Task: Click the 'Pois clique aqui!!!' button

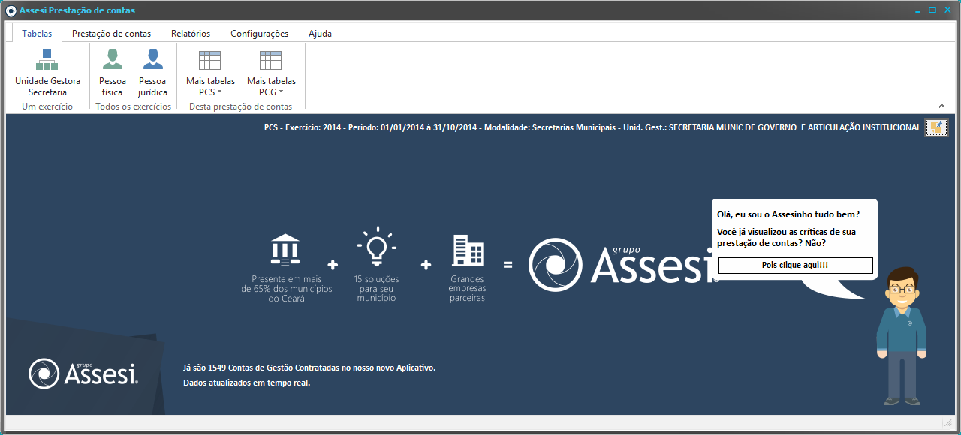Action: 795,265
